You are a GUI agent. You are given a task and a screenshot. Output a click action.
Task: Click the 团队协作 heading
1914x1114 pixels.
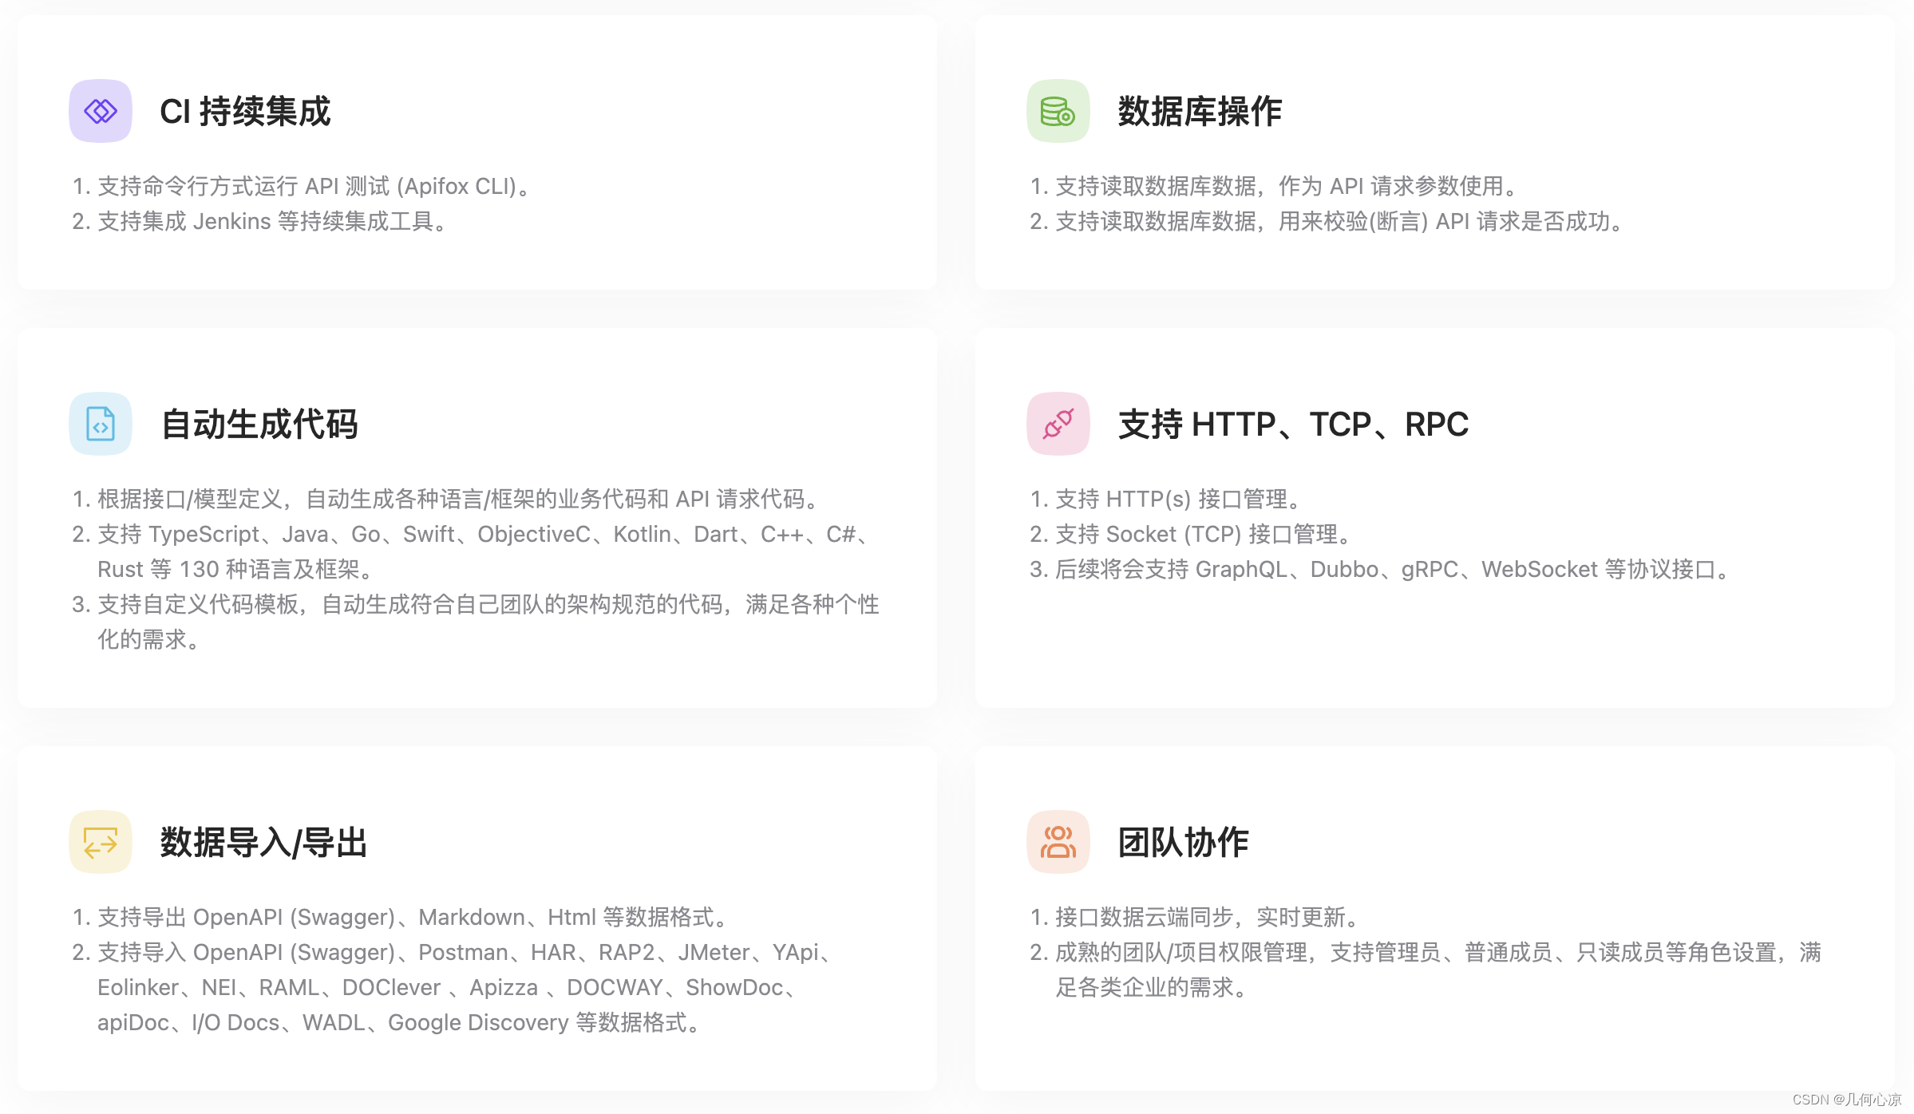pos(1183,842)
